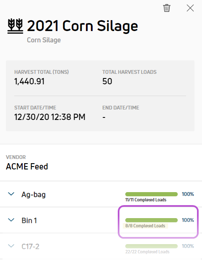This screenshot has height=263, width=202.
Task: Click the Ag-bag green progress bar
Action: (151, 194)
